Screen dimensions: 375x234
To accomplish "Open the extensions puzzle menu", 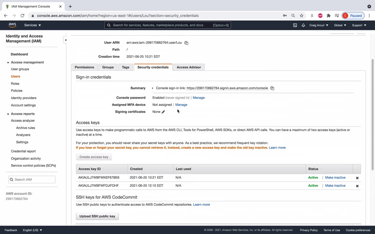I will point(328,16).
